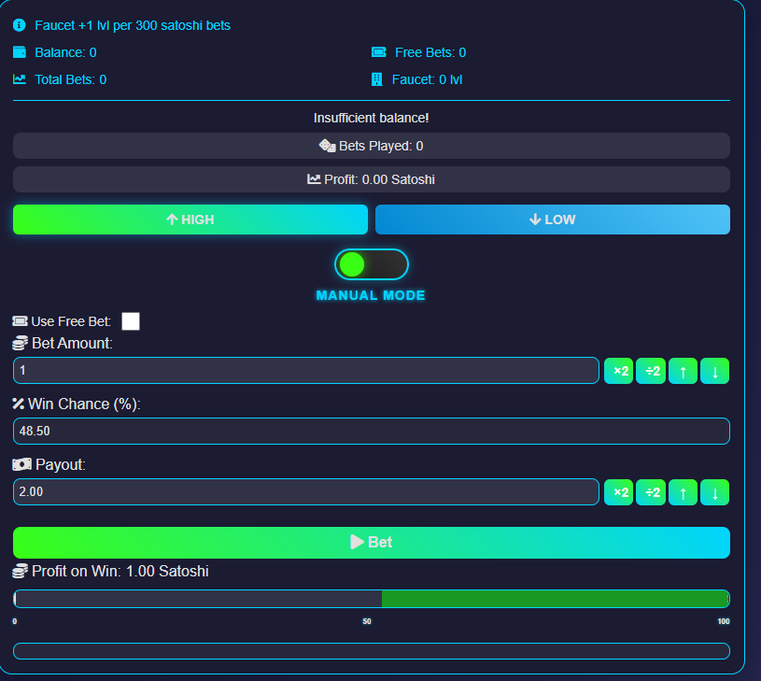The height and width of the screenshot is (681, 761).
Task: Click the win range slider bar
Action: [372, 599]
